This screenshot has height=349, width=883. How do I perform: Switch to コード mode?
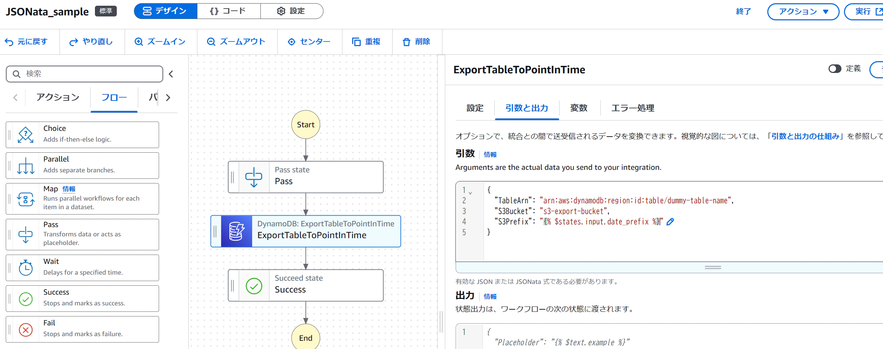point(229,11)
